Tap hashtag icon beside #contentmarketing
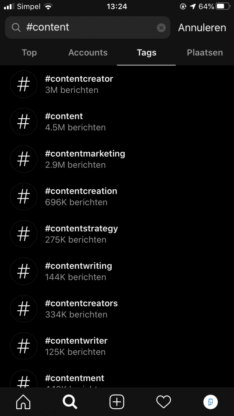 [24, 159]
